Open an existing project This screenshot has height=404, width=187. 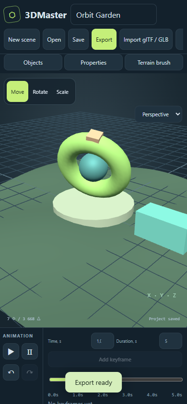coord(54,39)
